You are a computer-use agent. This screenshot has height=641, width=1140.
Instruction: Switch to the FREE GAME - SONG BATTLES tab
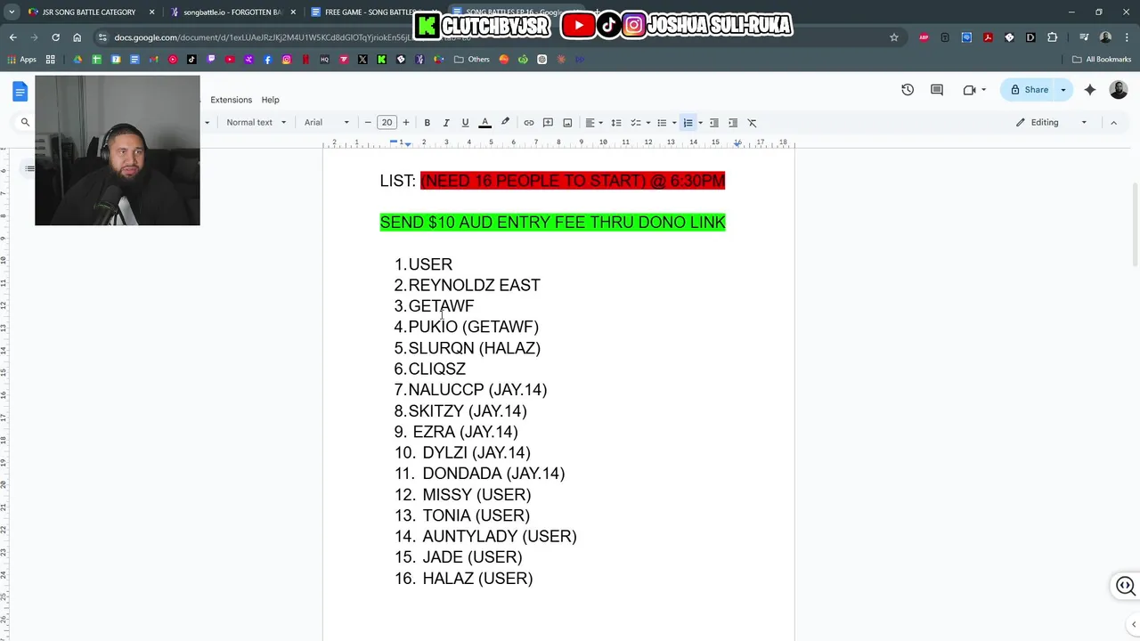click(x=372, y=12)
